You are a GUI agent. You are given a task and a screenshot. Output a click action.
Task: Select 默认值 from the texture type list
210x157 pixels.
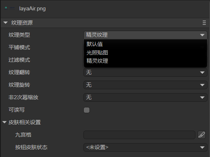pyautogui.click(x=94, y=44)
